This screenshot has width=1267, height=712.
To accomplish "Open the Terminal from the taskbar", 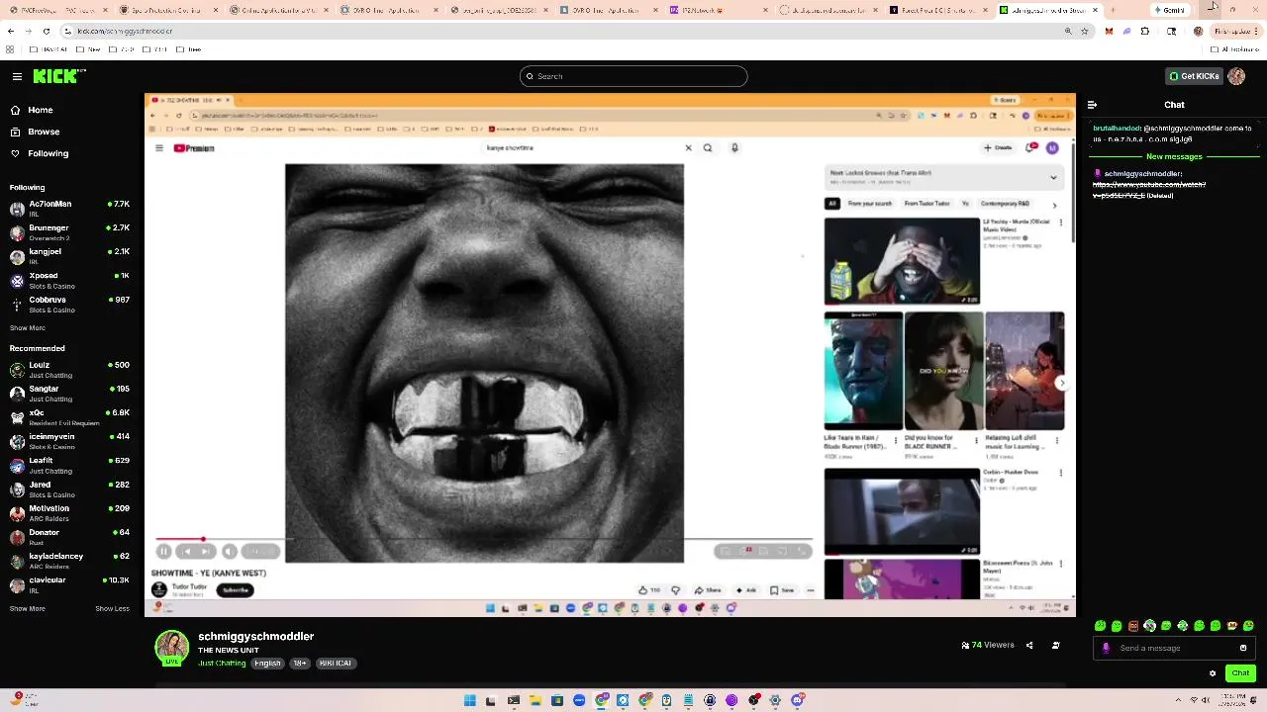I will [514, 700].
